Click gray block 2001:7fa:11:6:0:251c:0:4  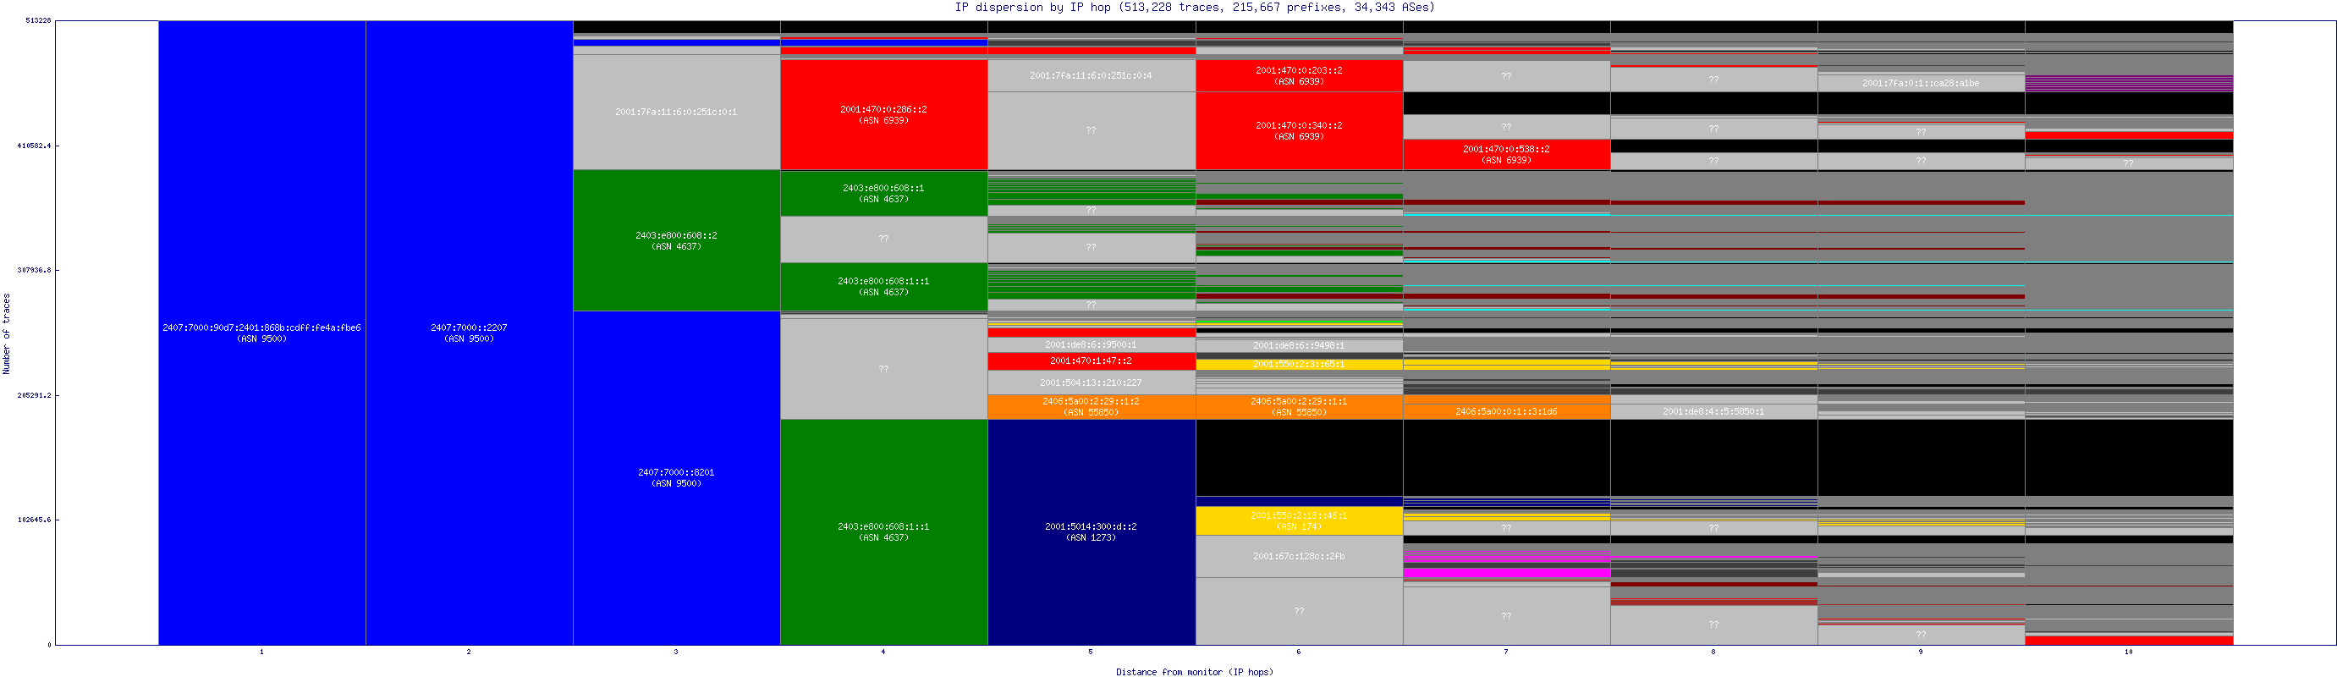pyautogui.click(x=1092, y=75)
